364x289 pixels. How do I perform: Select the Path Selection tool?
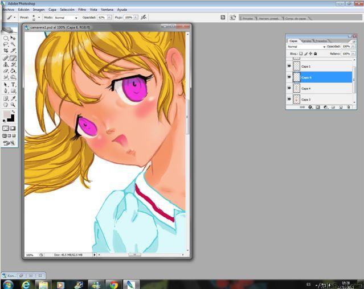point(6,85)
